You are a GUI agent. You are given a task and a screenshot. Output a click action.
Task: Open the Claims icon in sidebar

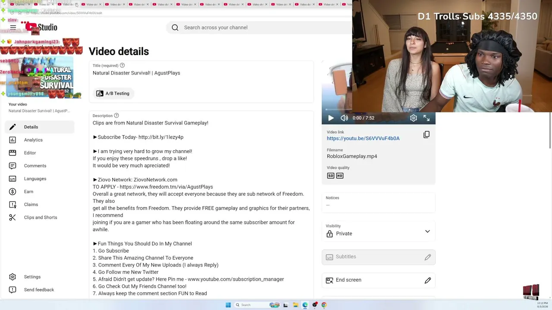click(13, 205)
